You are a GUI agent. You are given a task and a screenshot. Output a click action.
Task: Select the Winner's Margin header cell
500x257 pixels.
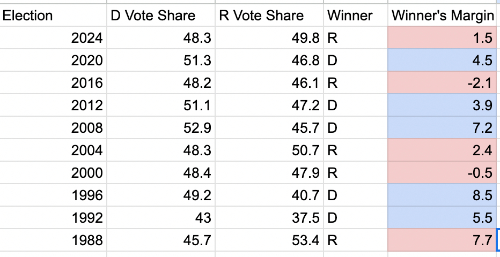click(442, 16)
